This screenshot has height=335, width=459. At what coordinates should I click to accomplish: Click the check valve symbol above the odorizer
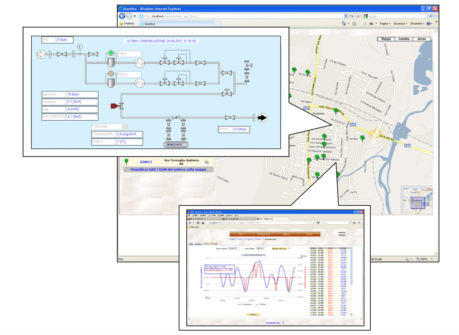(176, 118)
